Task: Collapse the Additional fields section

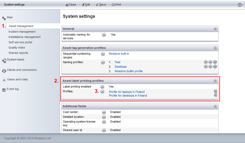Action: point(215,106)
